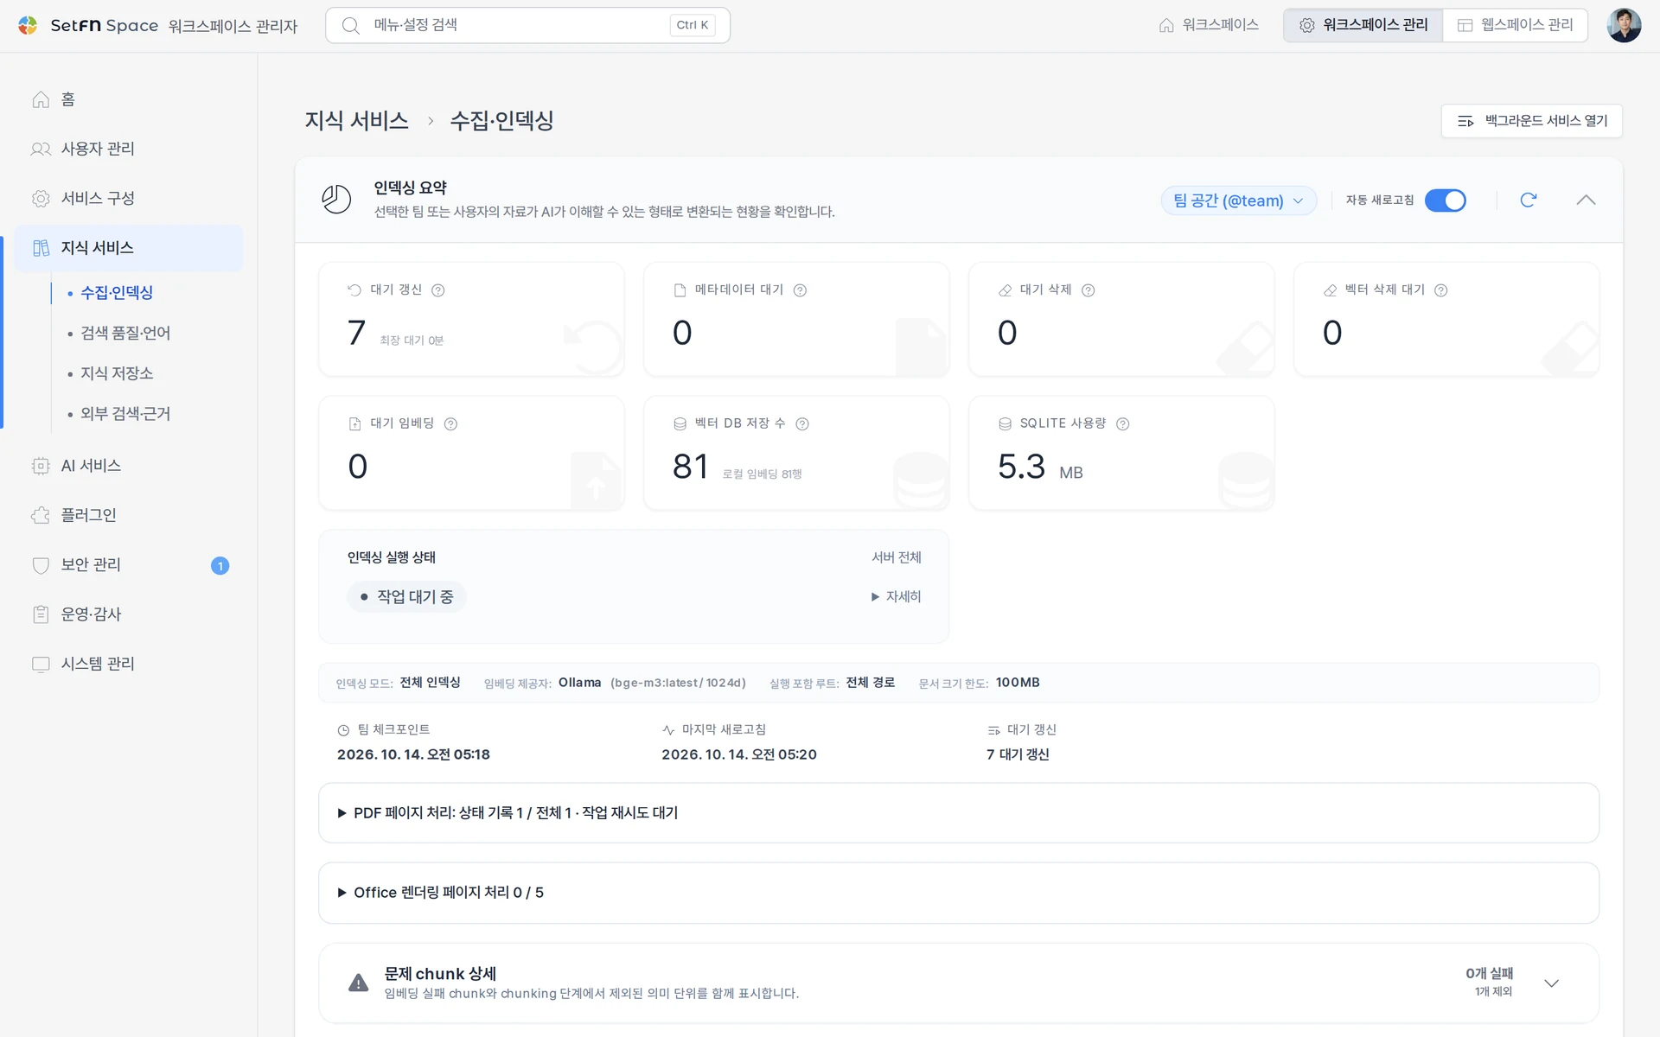Viewport: 1660px width, 1037px height.
Task: Click the 지식 서비스 breadcrumb link
Action: coord(356,121)
